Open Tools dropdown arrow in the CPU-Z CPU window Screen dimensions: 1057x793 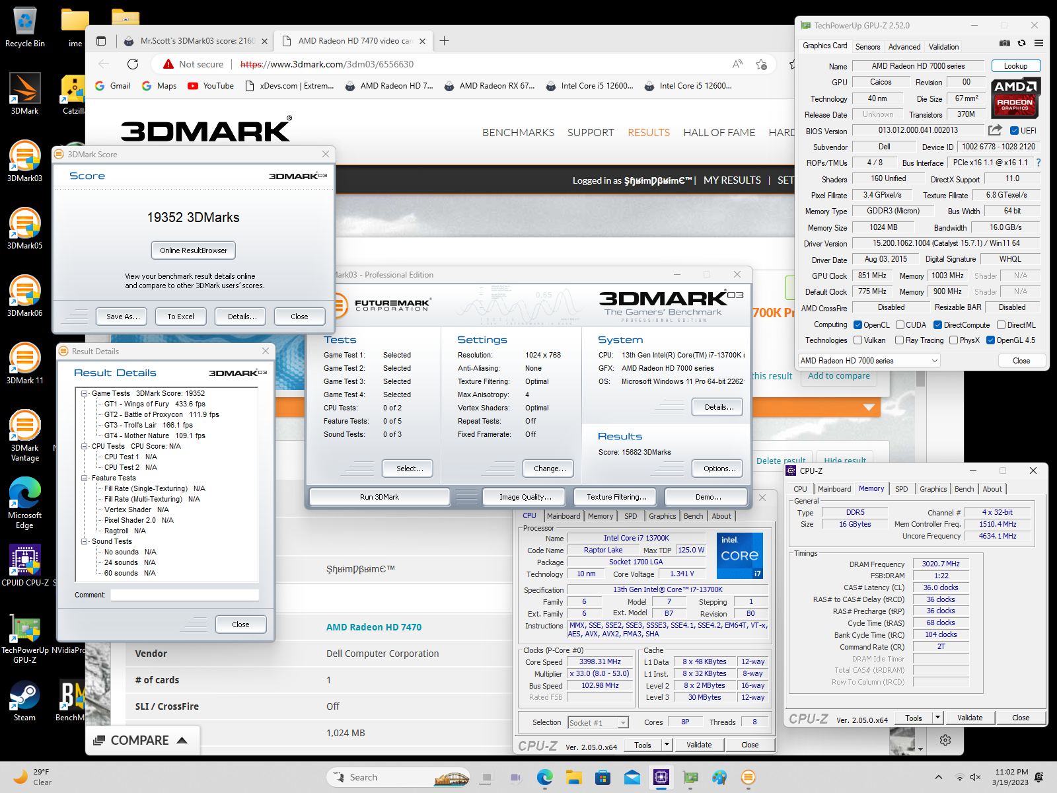click(667, 745)
